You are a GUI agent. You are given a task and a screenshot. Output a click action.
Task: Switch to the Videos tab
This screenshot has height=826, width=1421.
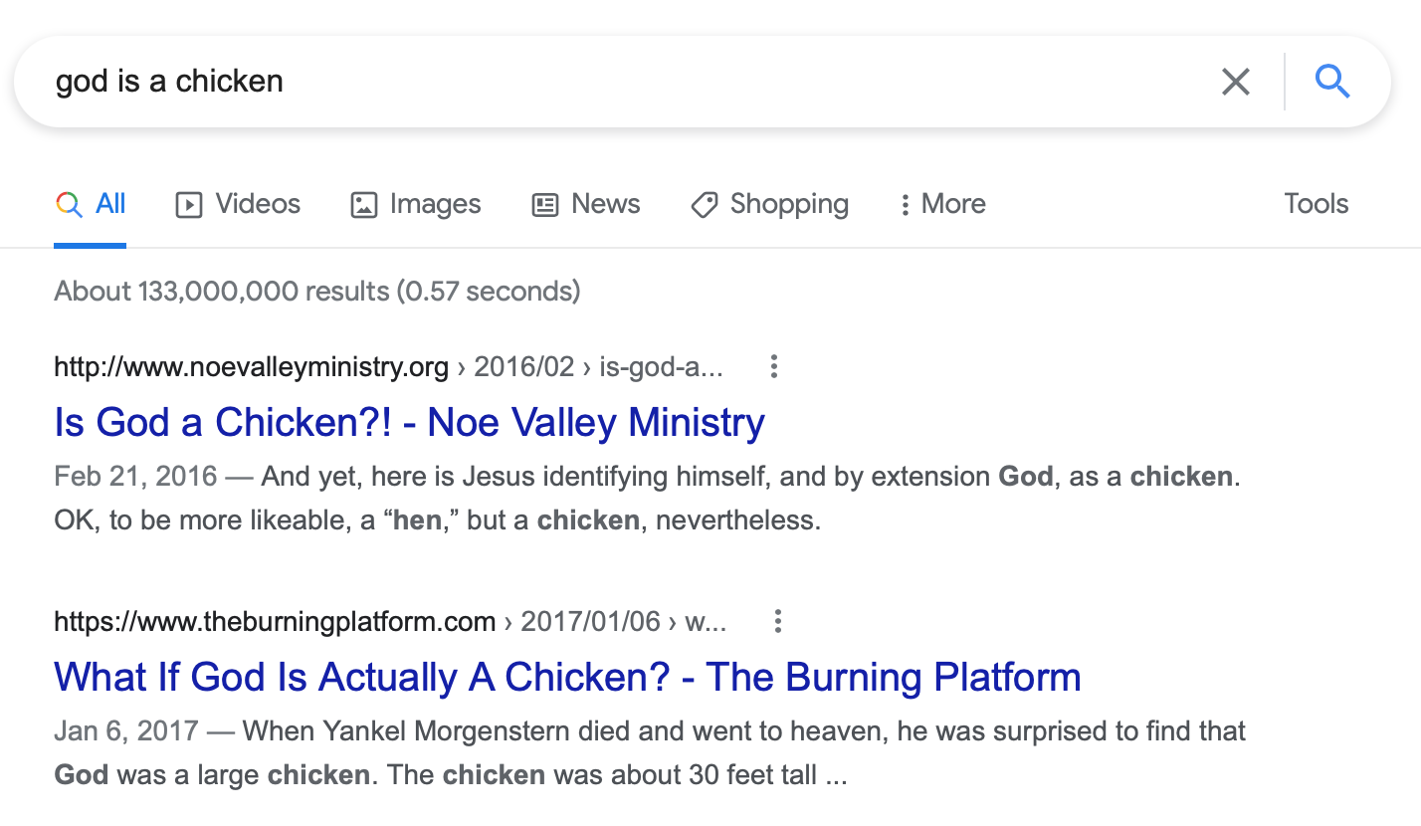pyautogui.click(x=258, y=204)
